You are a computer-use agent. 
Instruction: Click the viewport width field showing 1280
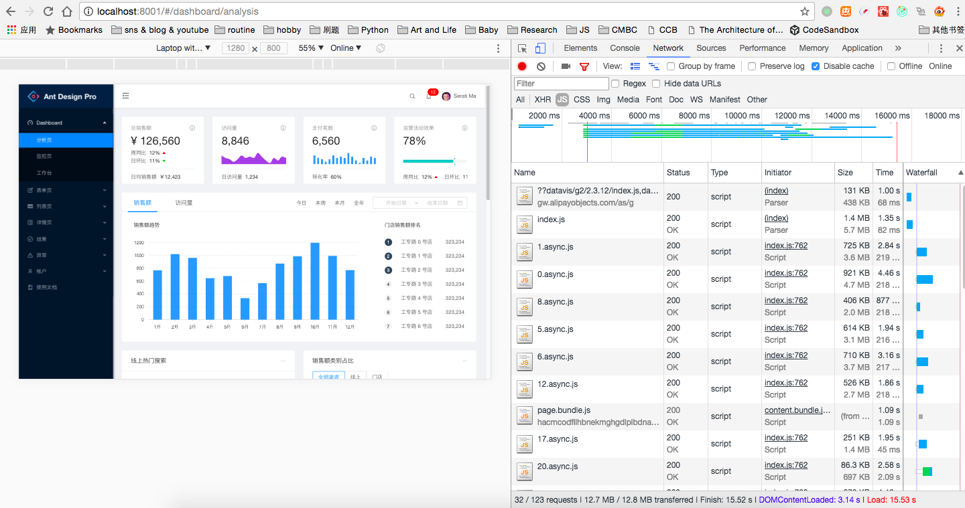pos(235,48)
